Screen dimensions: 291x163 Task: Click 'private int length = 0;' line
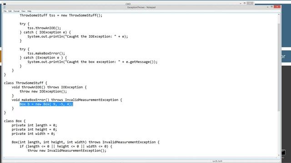(x=35, y=125)
